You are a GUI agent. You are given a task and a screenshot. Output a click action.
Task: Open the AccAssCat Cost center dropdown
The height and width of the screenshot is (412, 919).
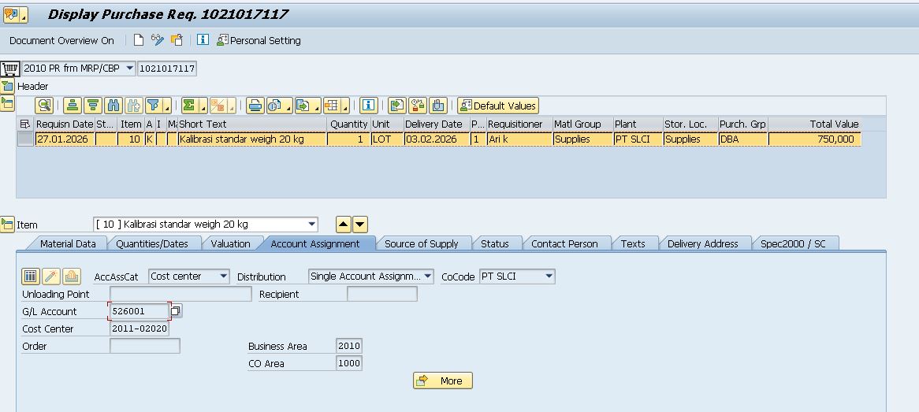pyautogui.click(x=224, y=277)
